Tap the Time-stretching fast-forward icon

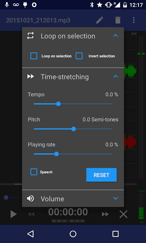pyautogui.click(x=31, y=76)
